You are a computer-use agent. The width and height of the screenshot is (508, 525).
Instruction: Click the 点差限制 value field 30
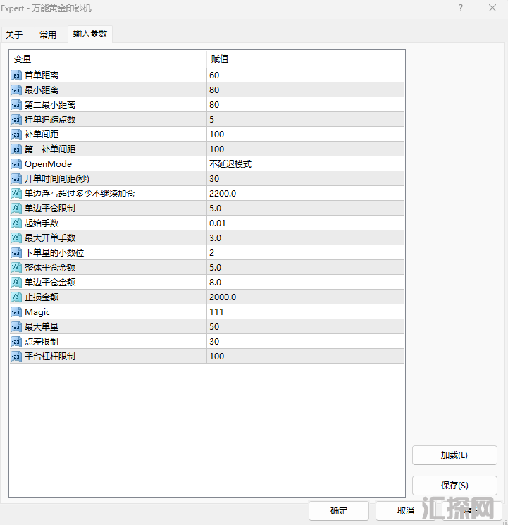[305, 342]
